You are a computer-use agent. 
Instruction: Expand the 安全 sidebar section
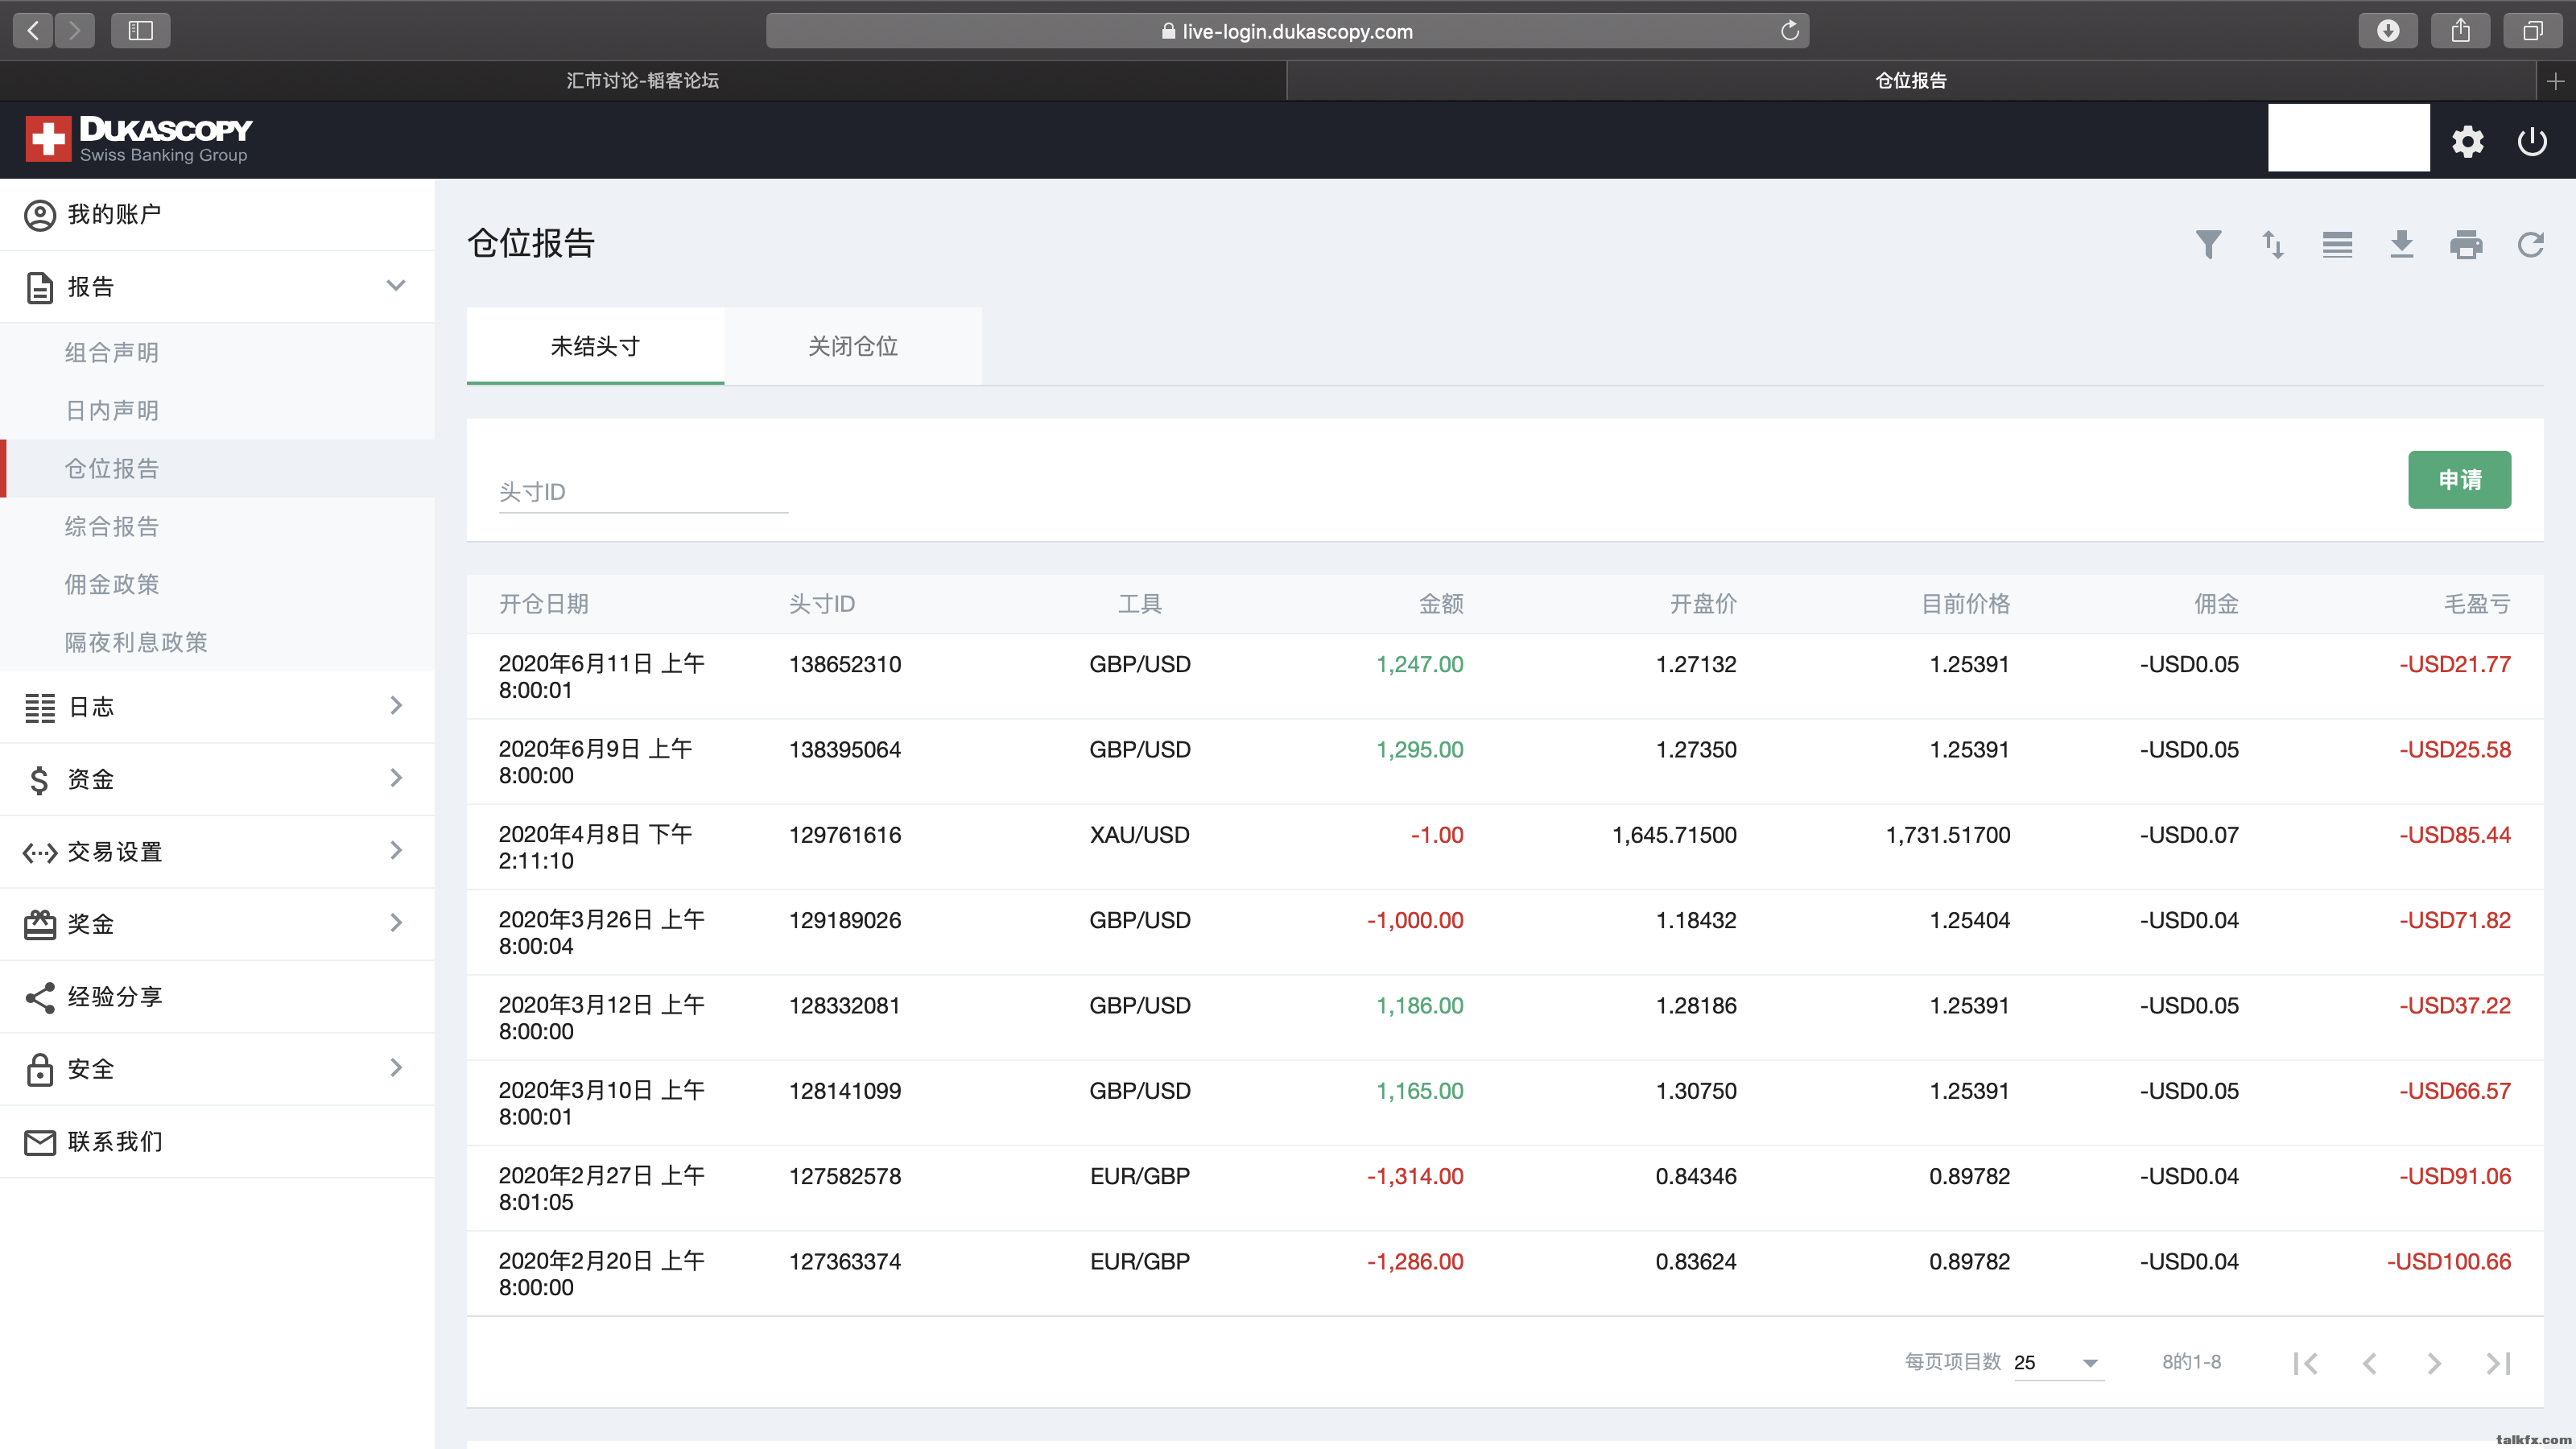[x=217, y=1068]
